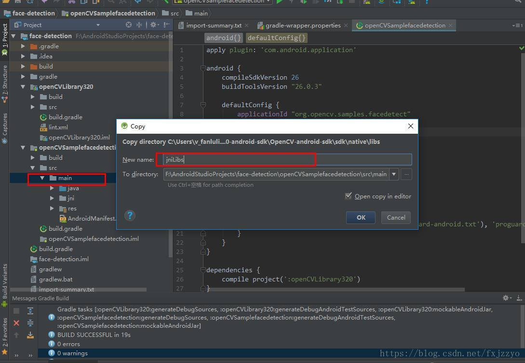Close the import-summary.txt tab
Viewport: 525px width, 363px height.
pos(247,26)
